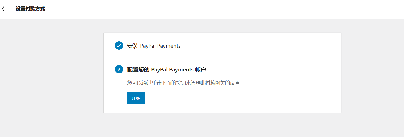Click the blue checkmark step-complete icon
Screen dimensions: 404x137
pos(119,45)
